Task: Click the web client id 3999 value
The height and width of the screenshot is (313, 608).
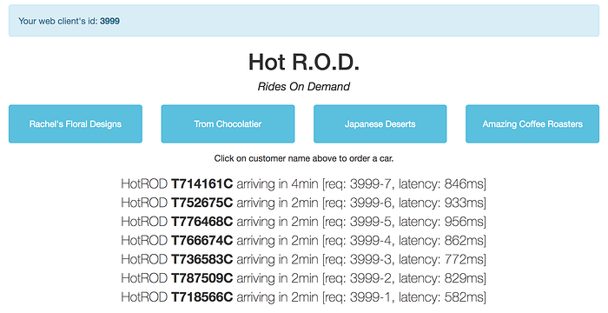Action: click(x=109, y=21)
